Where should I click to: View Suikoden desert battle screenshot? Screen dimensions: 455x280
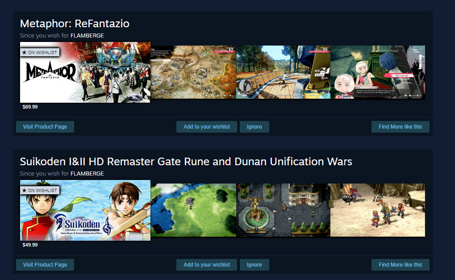coord(378,210)
